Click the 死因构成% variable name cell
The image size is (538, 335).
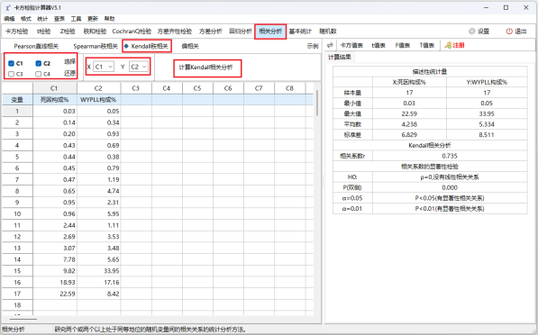55,100
